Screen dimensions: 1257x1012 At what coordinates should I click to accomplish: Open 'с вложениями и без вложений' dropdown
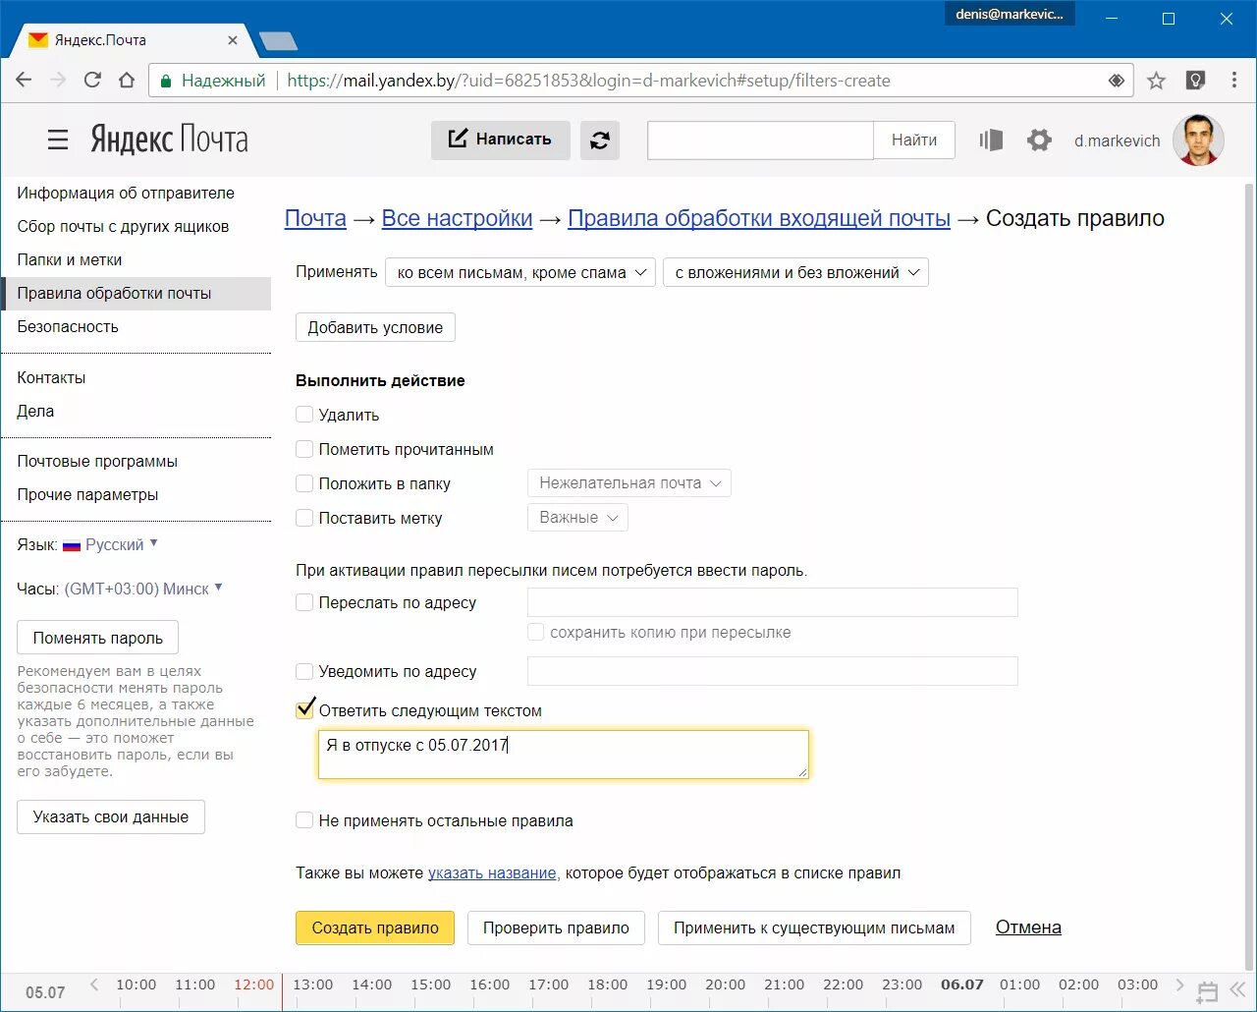795,272
